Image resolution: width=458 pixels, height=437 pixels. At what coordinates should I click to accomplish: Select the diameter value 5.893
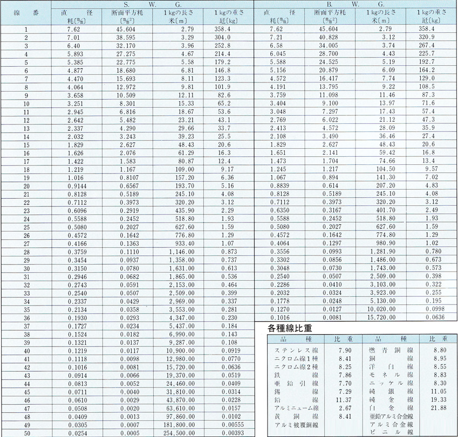coord(75,54)
